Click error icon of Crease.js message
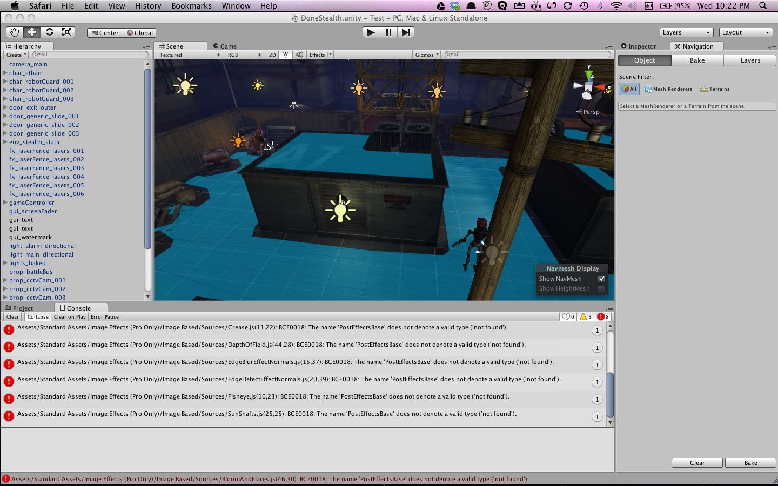 tap(9, 329)
